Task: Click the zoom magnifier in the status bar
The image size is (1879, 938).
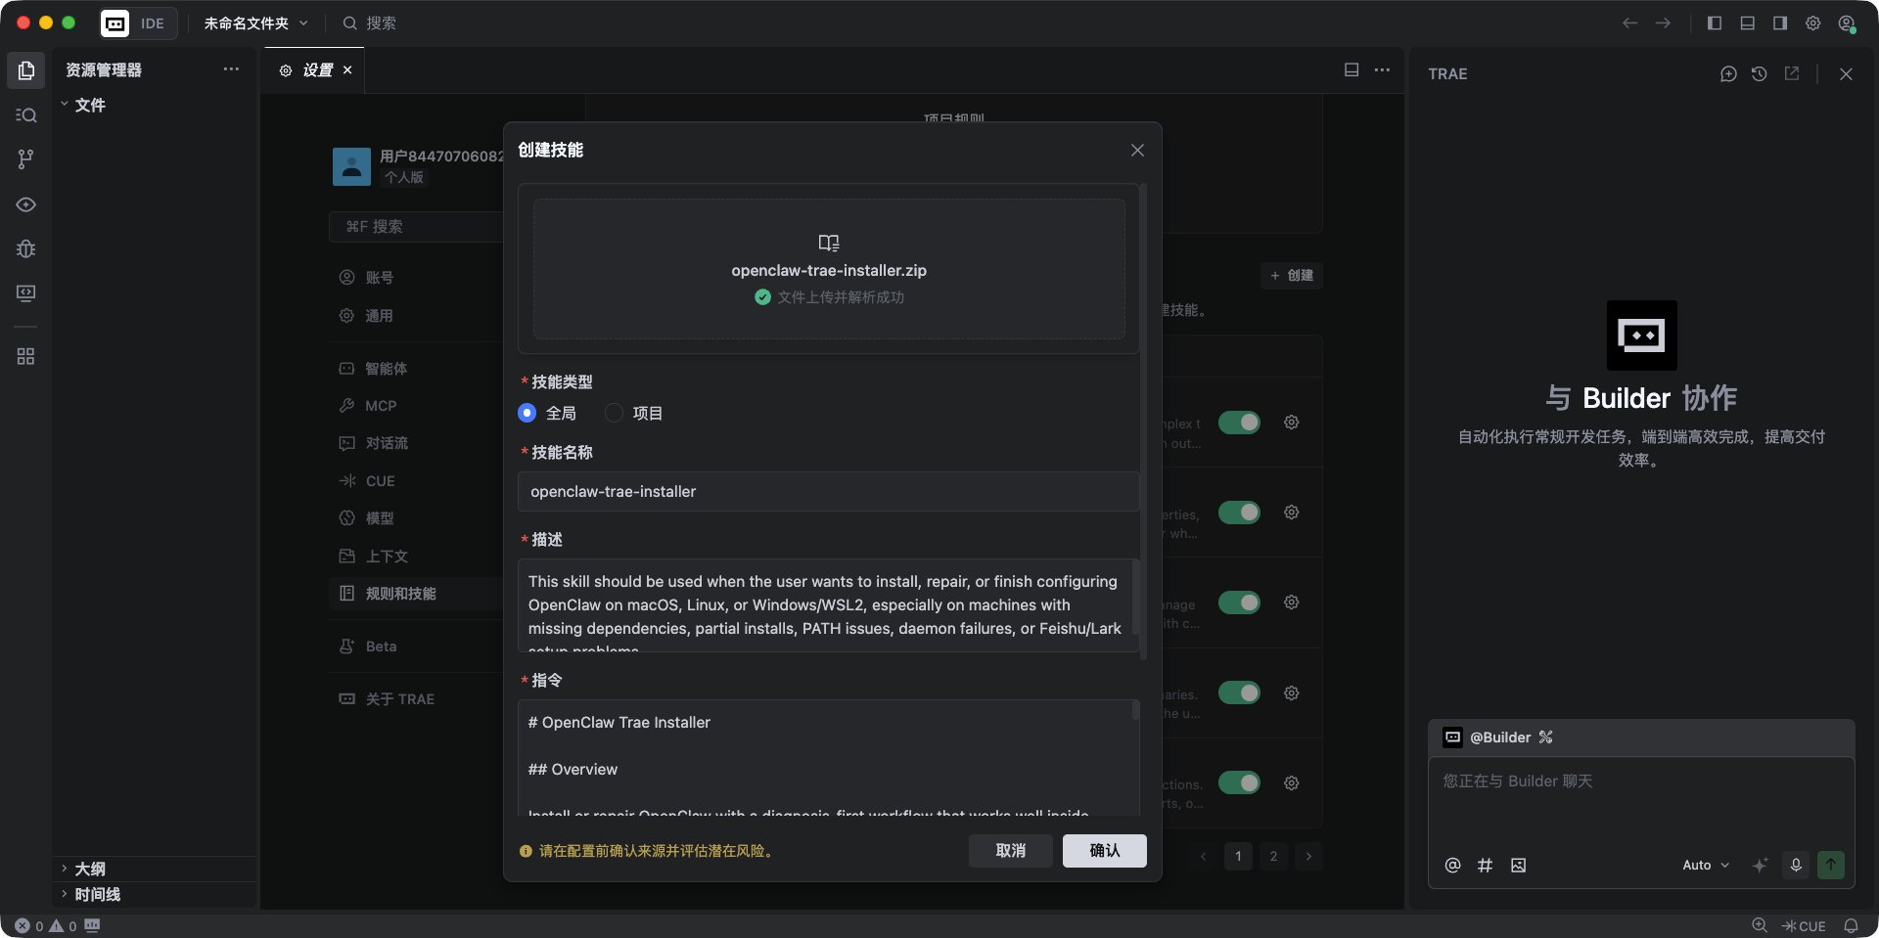Action: [x=1760, y=926]
